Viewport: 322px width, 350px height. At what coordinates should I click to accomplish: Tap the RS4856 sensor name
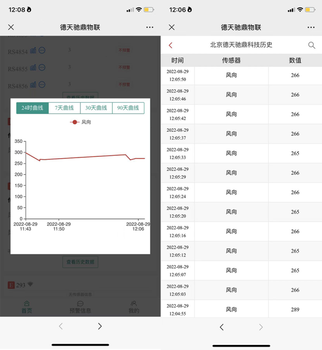pos(18,86)
